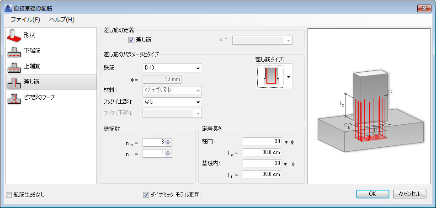
Task: Click the 柱内 anchorage multiplier field
Action: click(x=262, y=141)
